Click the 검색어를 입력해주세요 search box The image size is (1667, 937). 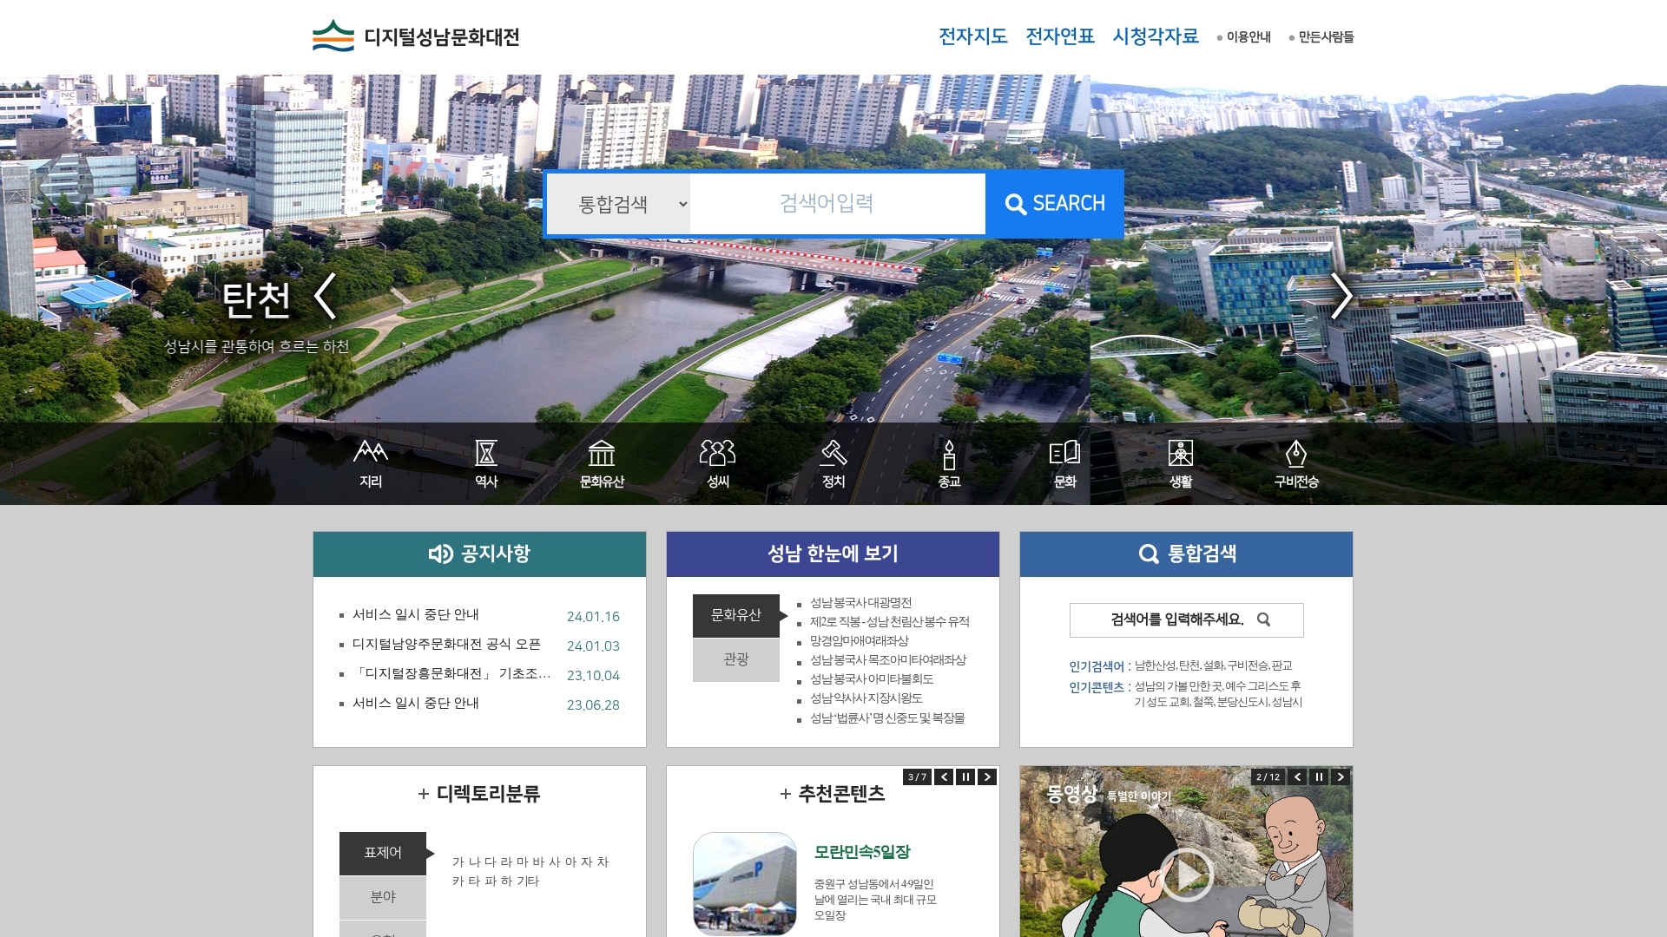pos(1186,619)
